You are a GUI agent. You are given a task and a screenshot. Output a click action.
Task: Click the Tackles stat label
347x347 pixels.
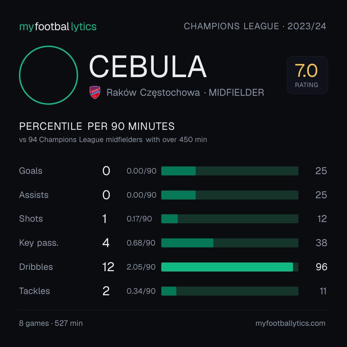[x=34, y=291]
